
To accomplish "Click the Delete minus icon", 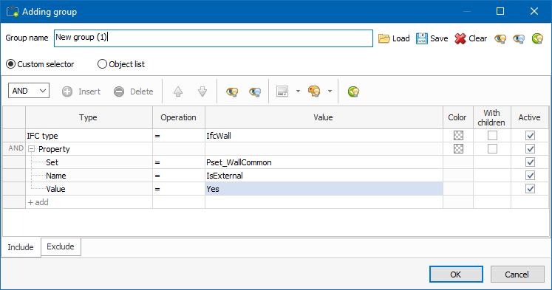I will (x=119, y=92).
